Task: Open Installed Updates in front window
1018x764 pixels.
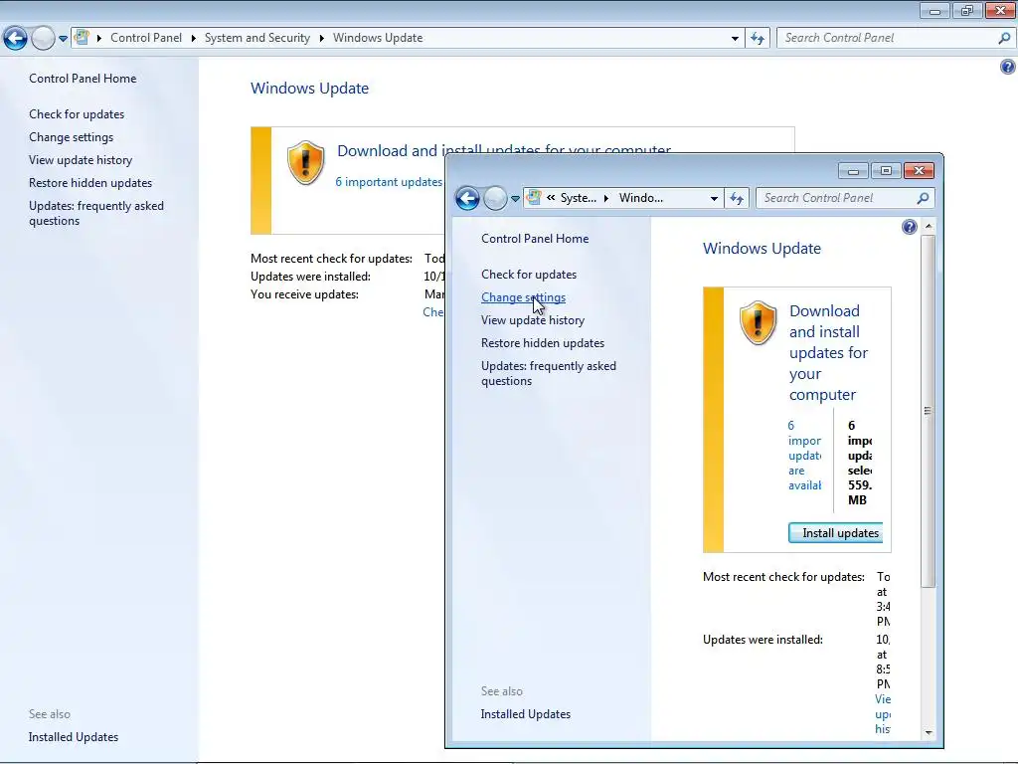Action: tap(526, 714)
